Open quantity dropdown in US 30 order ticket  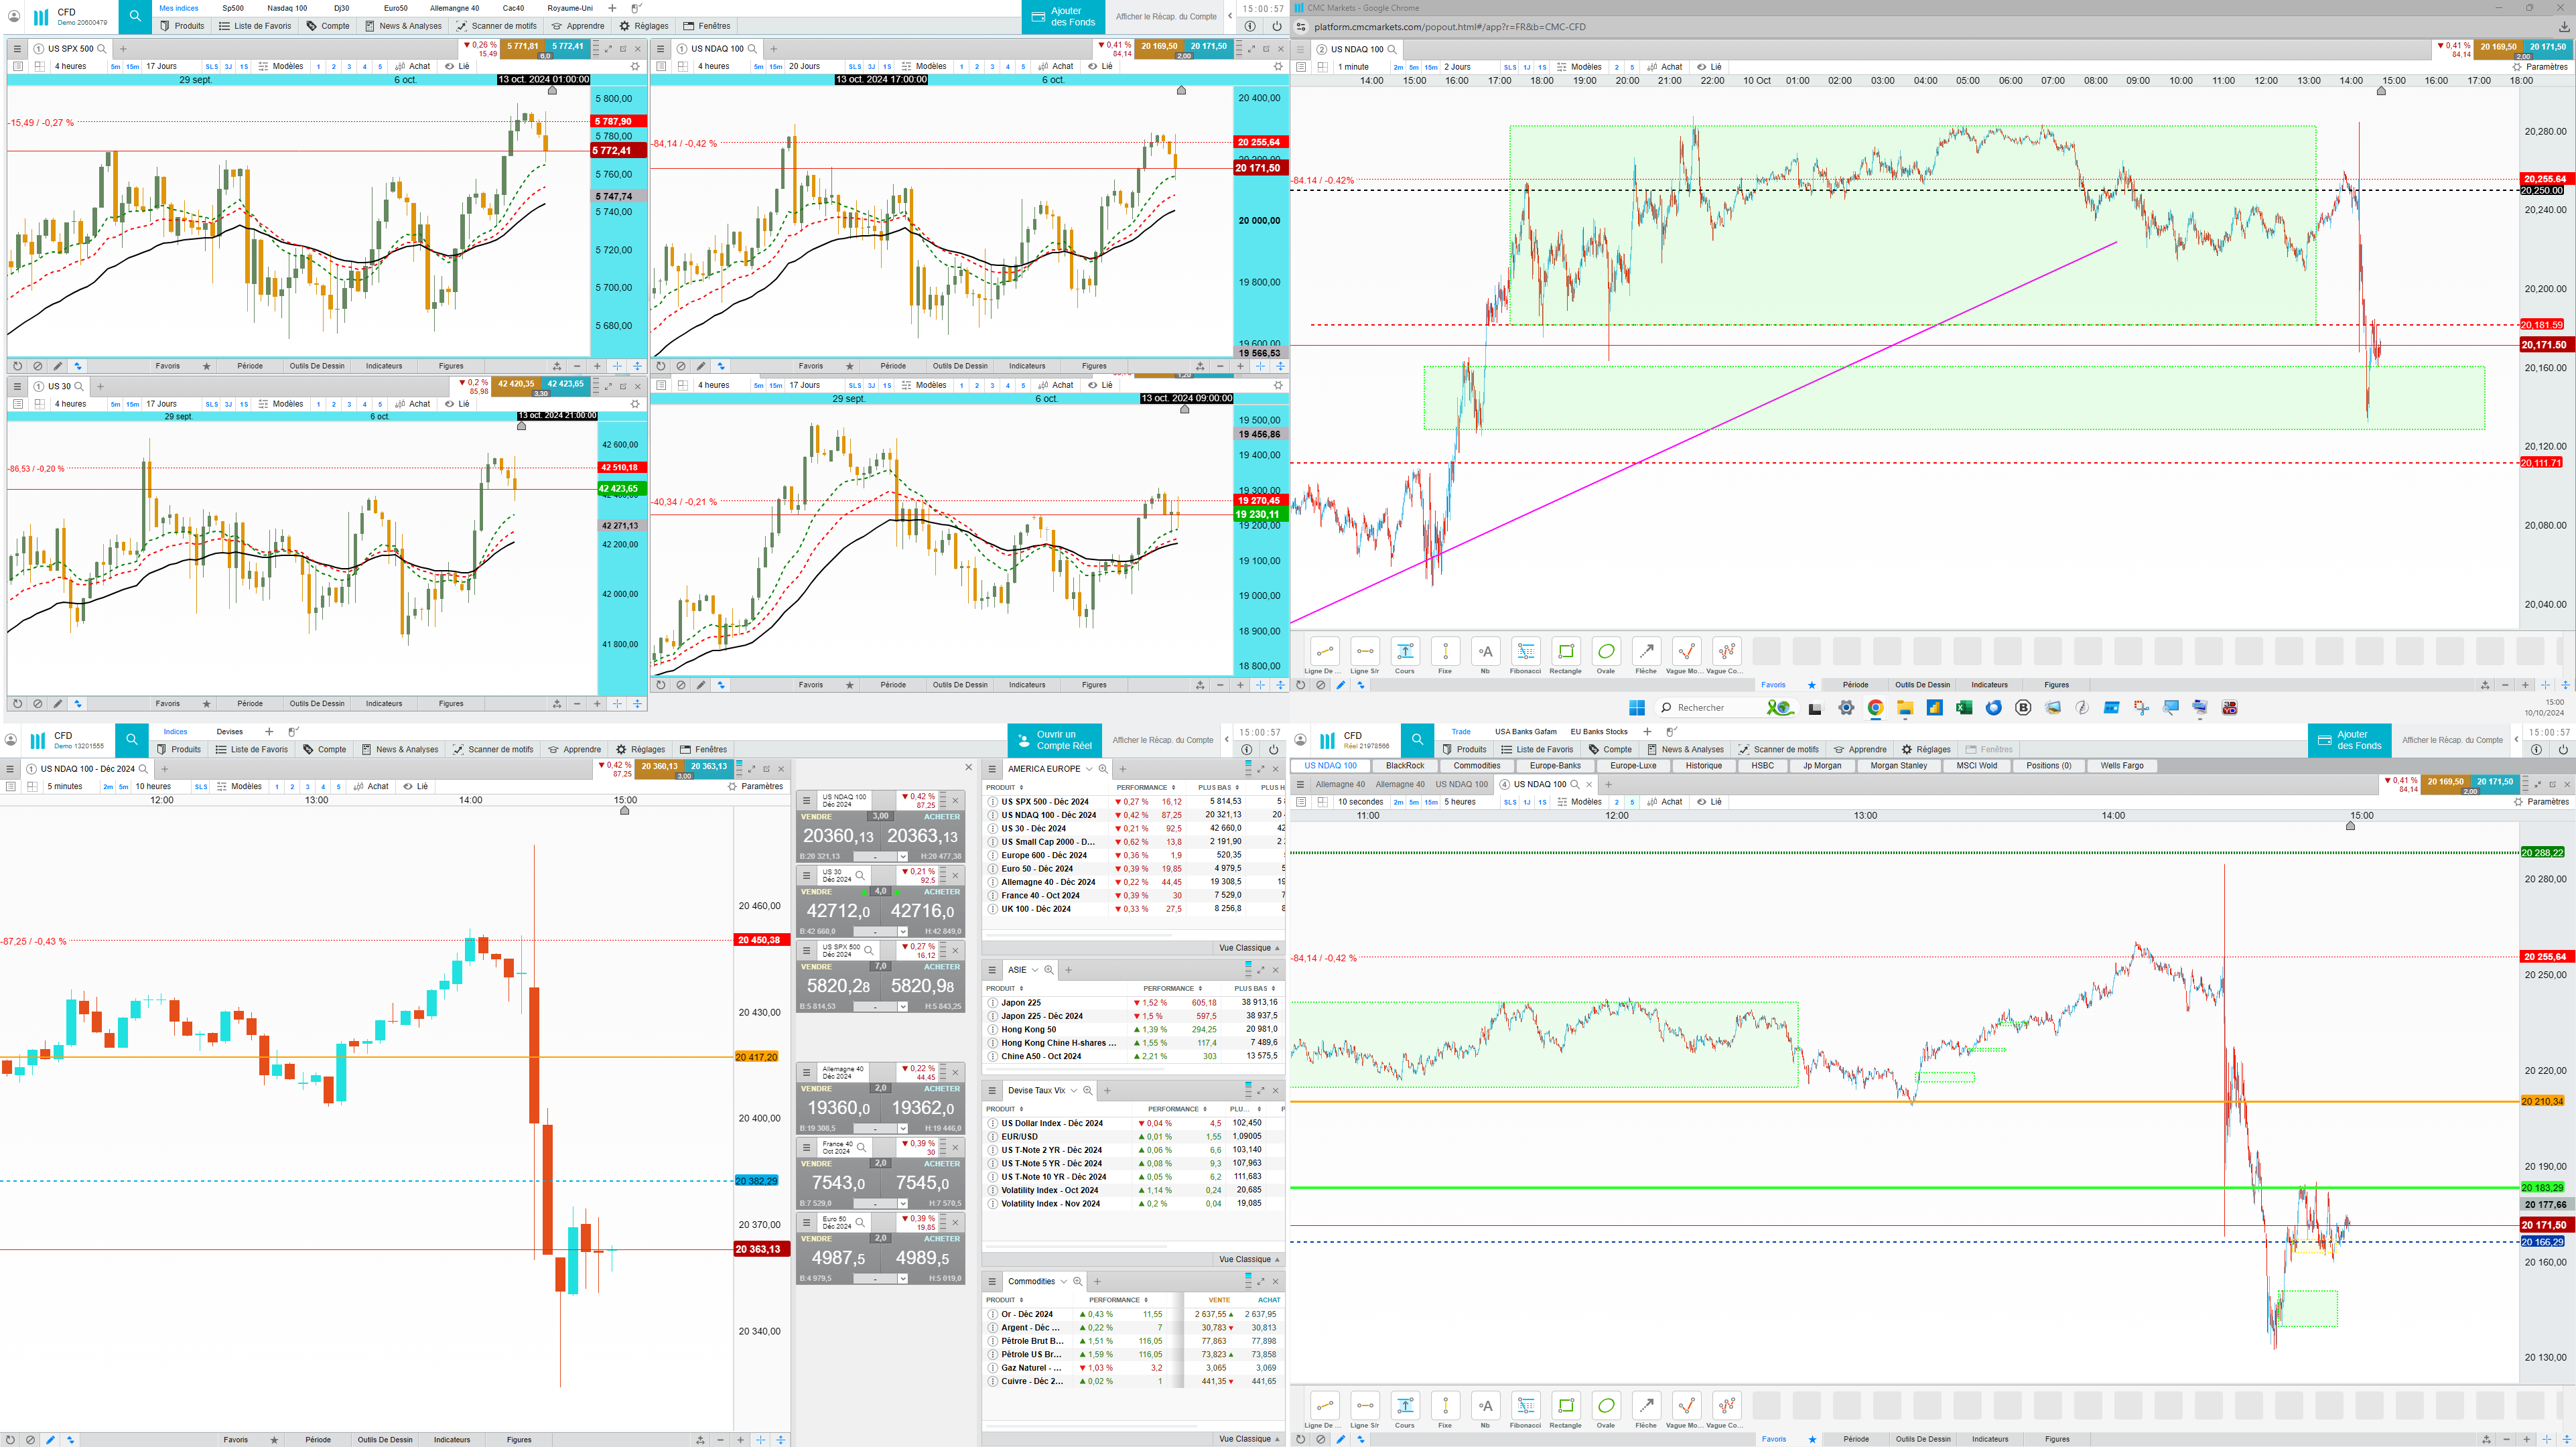click(x=902, y=931)
